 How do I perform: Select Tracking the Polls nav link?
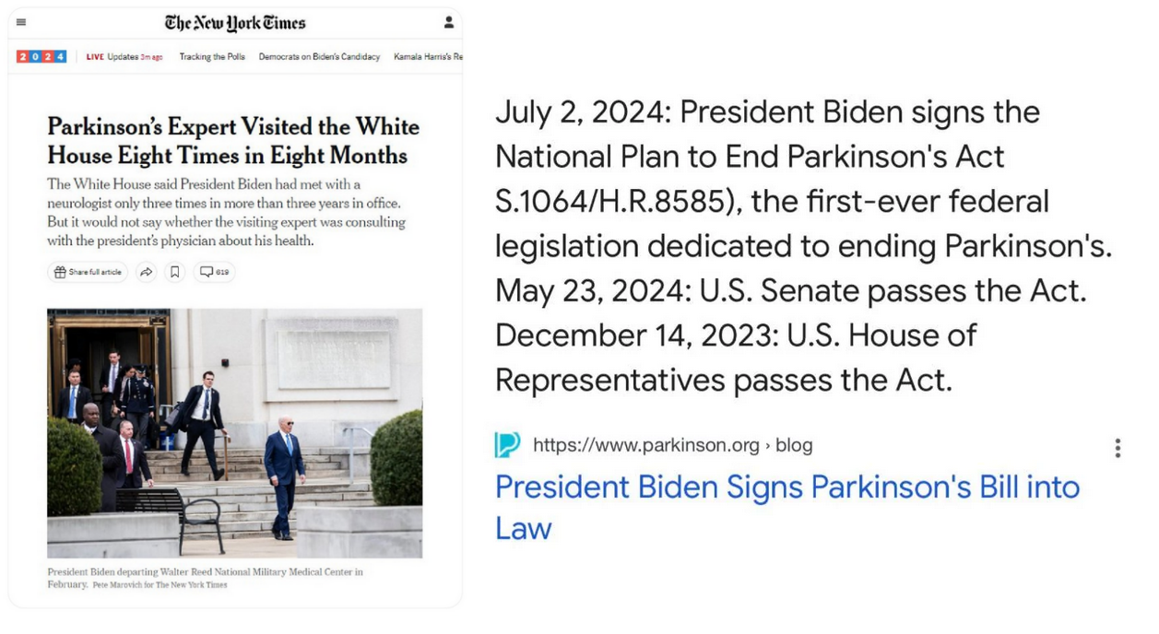(x=212, y=57)
